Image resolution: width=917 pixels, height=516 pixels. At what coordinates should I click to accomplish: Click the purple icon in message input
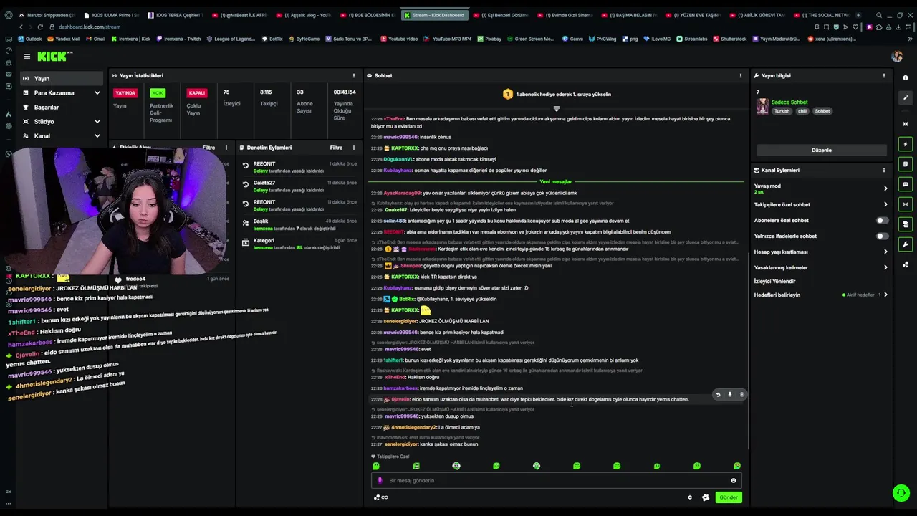tap(380, 481)
